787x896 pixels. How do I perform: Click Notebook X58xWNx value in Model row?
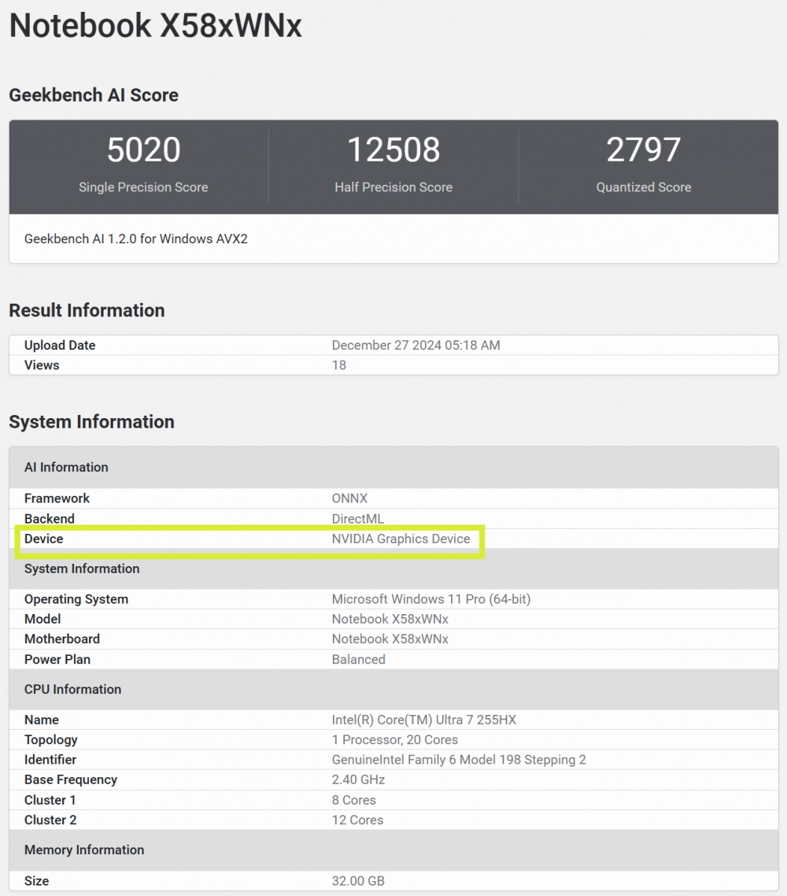[390, 619]
